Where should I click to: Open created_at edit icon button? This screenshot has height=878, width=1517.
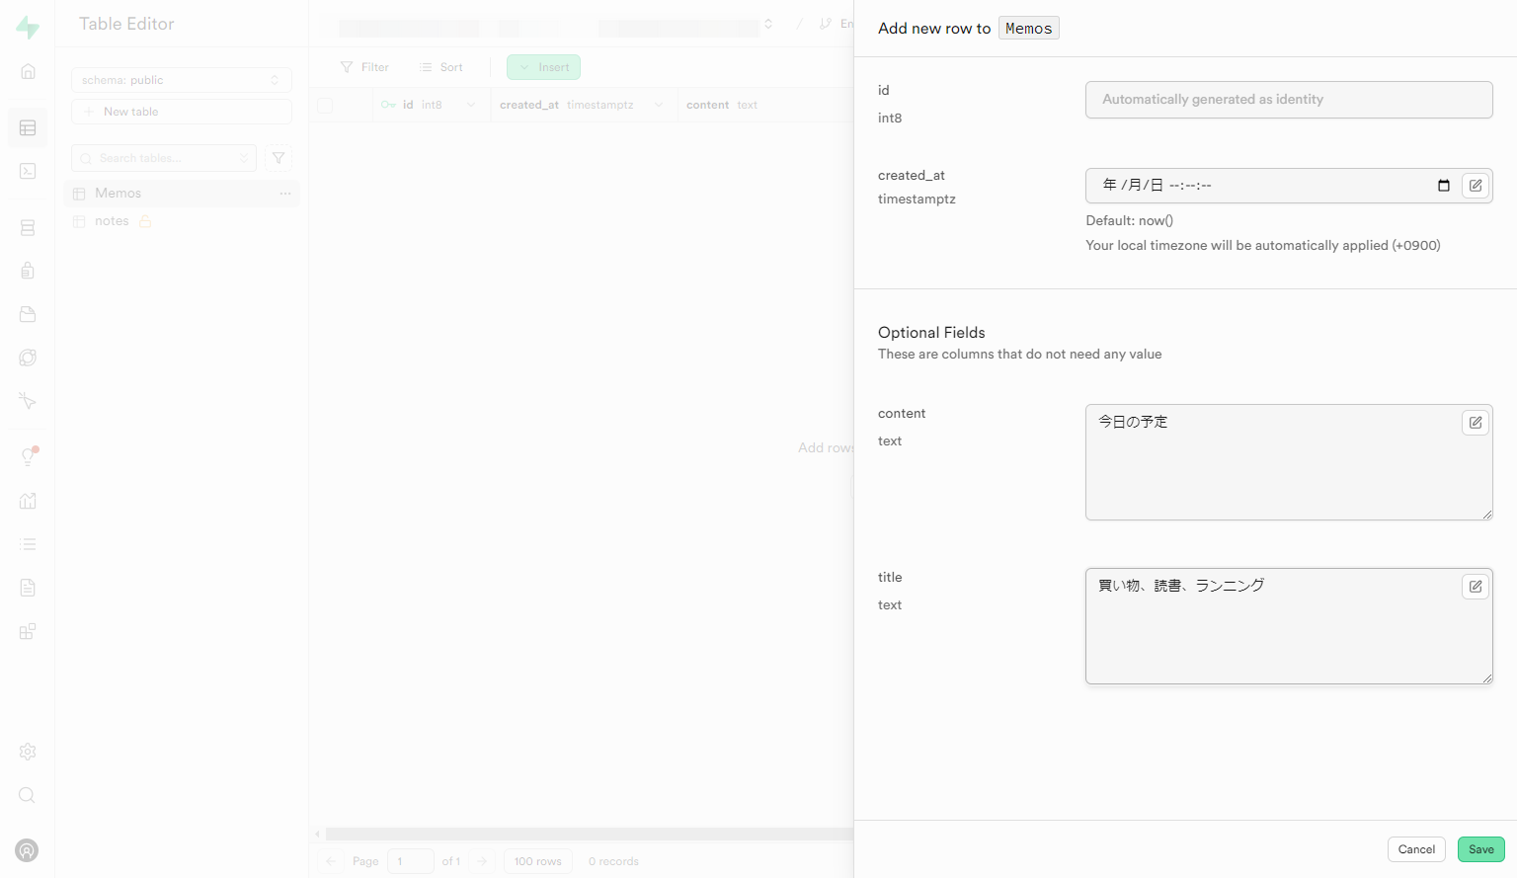pos(1475,186)
